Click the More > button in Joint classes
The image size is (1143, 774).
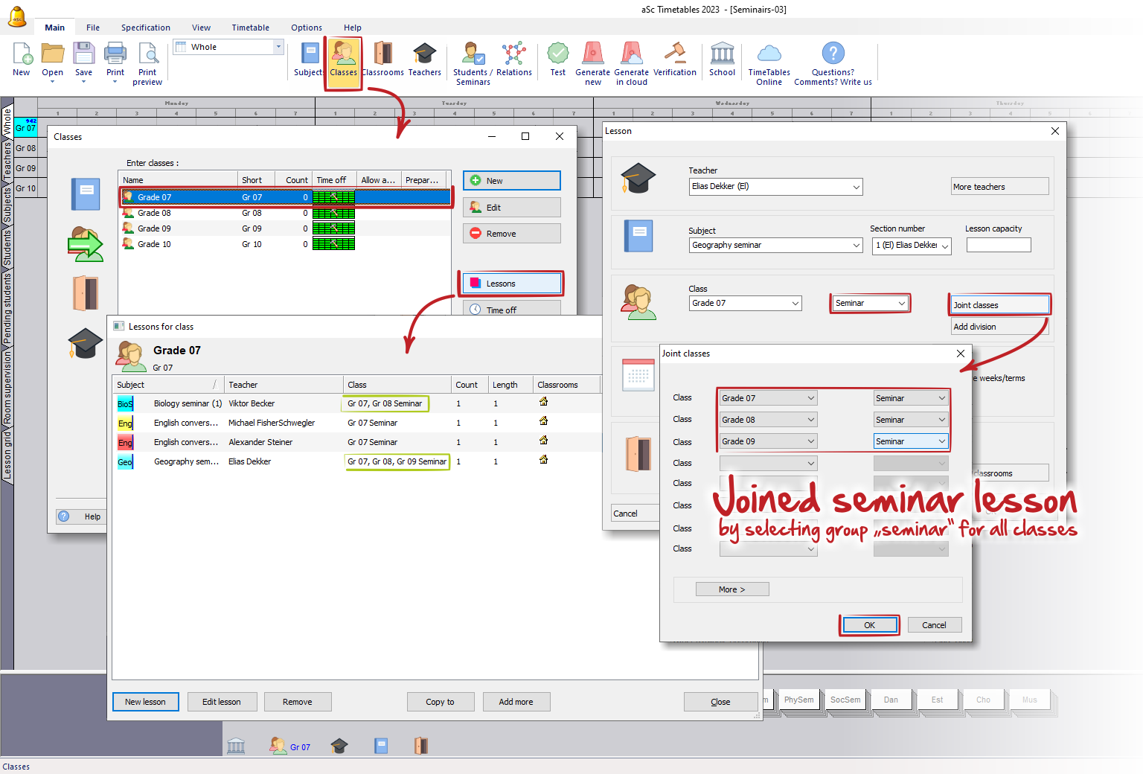[732, 589]
